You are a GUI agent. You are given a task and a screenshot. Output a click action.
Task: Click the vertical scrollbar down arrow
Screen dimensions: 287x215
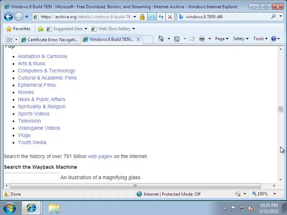coord(281,180)
